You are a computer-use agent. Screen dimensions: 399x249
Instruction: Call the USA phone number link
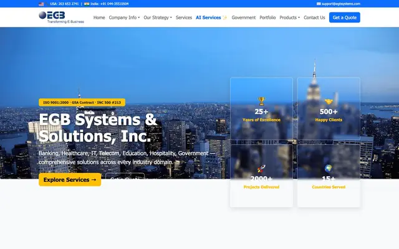pos(64,4)
